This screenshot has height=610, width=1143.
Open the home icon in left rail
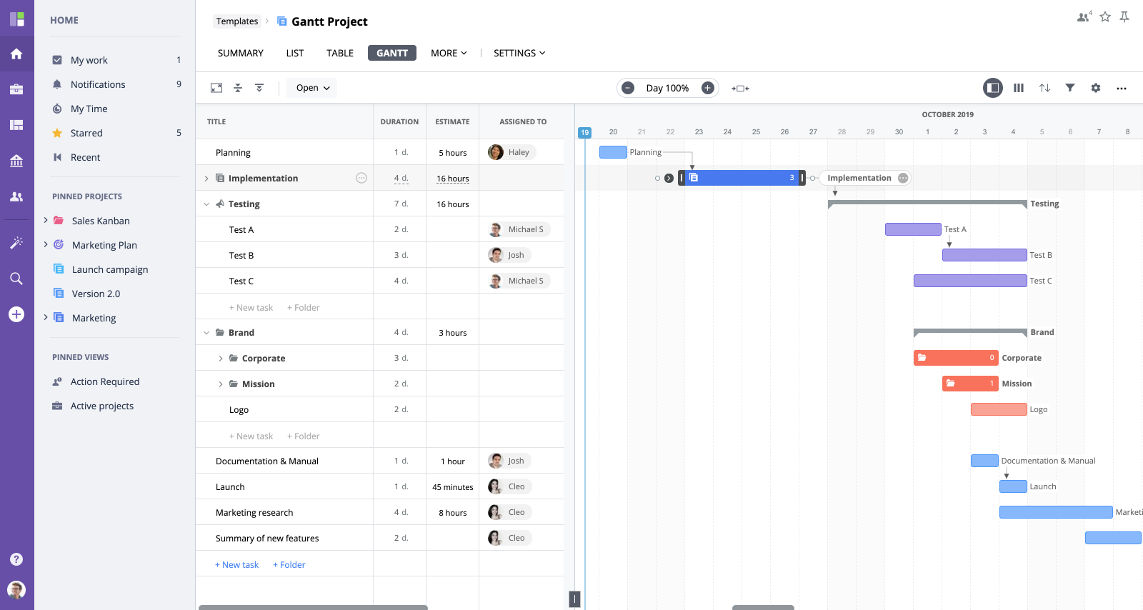click(x=16, y=54)
